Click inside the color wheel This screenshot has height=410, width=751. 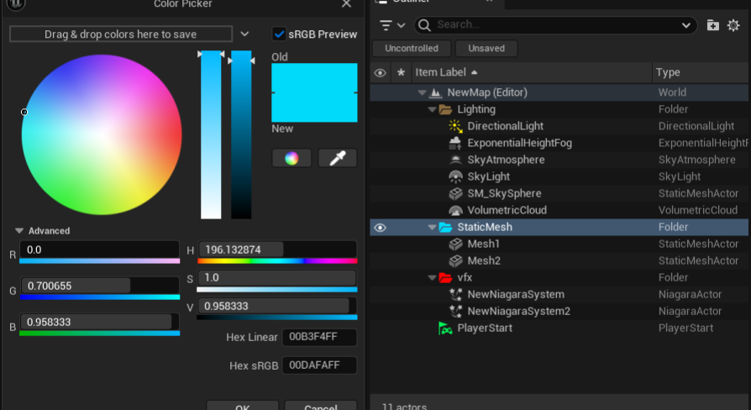pyautogui.click(x=102, y=134)
